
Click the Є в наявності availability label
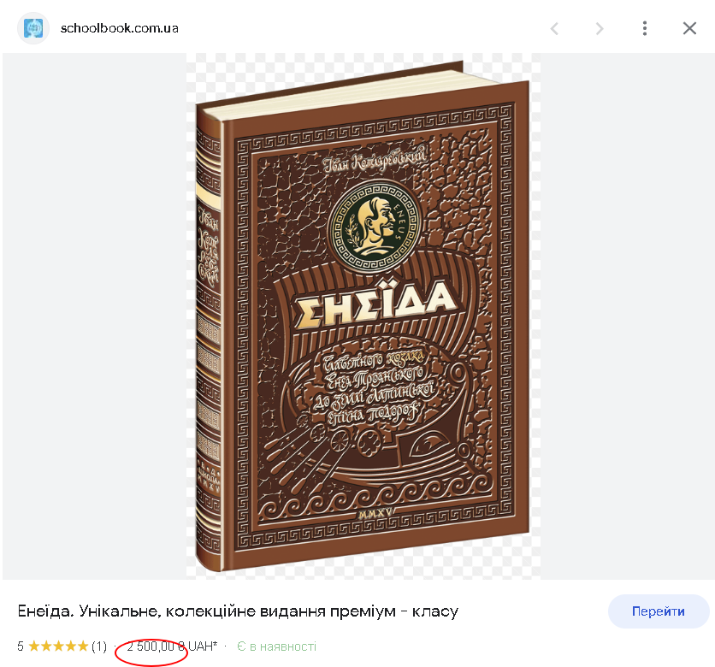277,646
